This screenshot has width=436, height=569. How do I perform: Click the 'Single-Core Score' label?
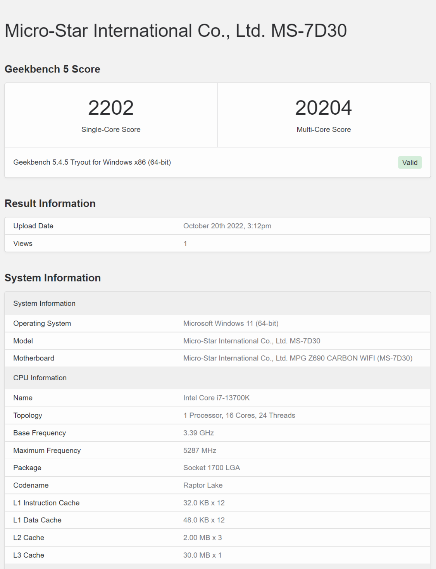point(111,129)
